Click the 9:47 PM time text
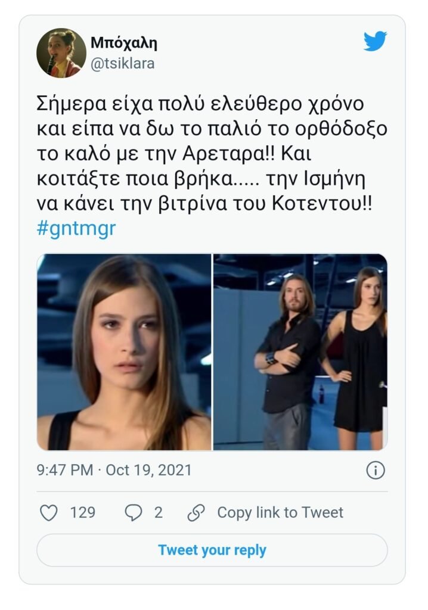 point(64,470)
